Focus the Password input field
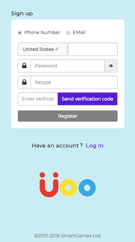The height and width of the screenshot is (242, 135). coord(67,66)
